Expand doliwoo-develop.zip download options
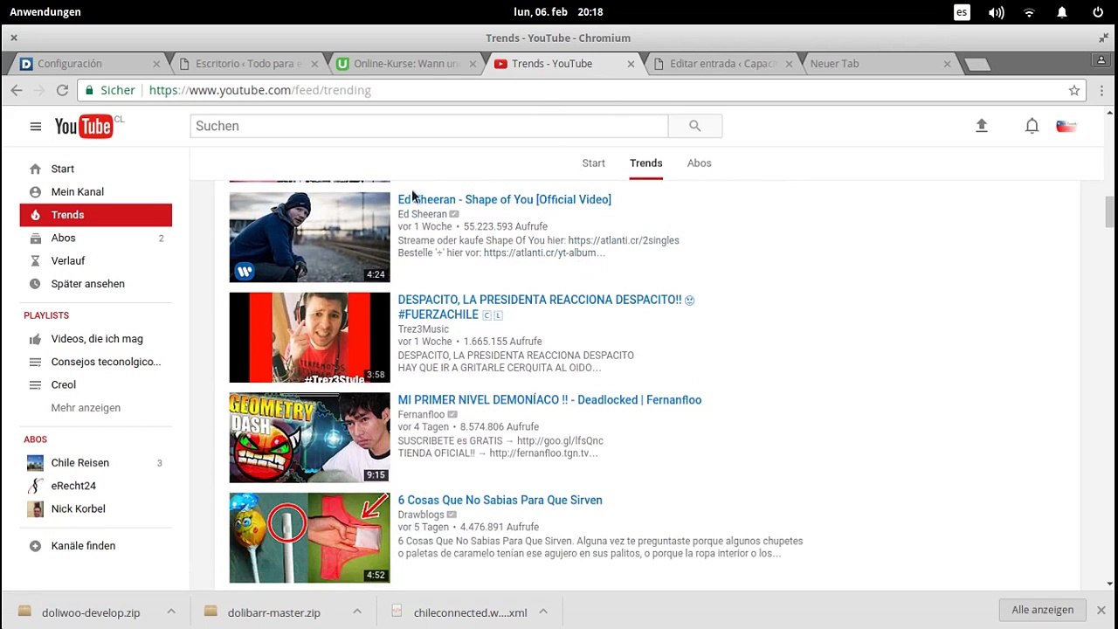Viewport: 1118px width, 629px height. [171, 612]
